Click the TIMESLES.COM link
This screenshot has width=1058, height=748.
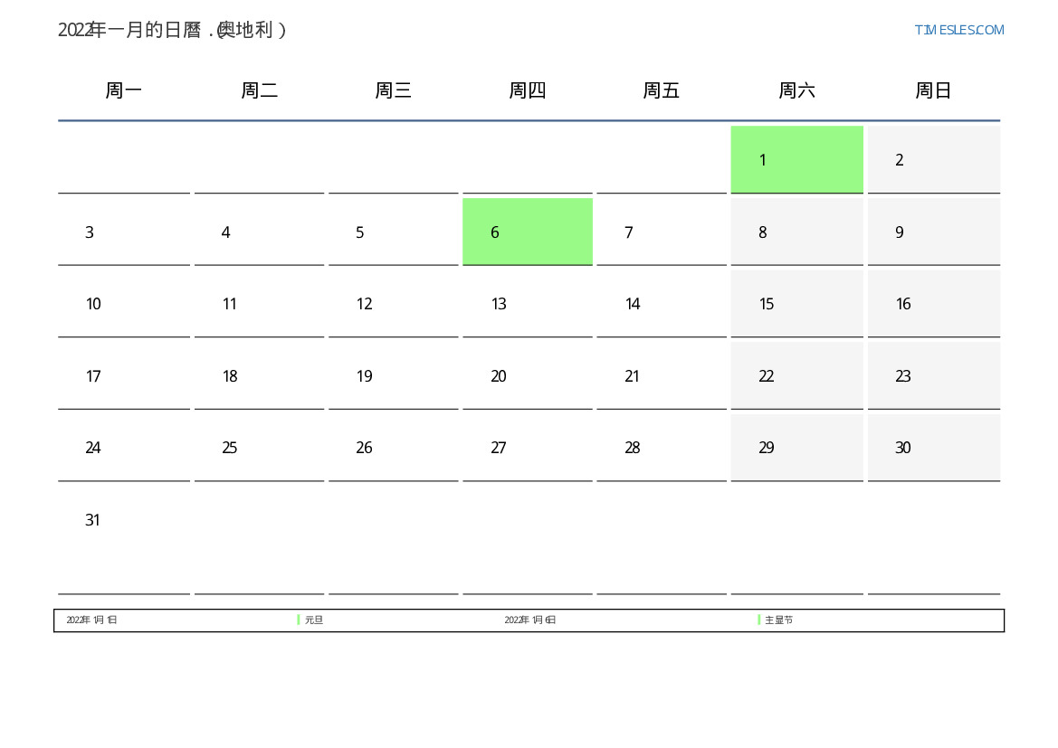(958, 30)
